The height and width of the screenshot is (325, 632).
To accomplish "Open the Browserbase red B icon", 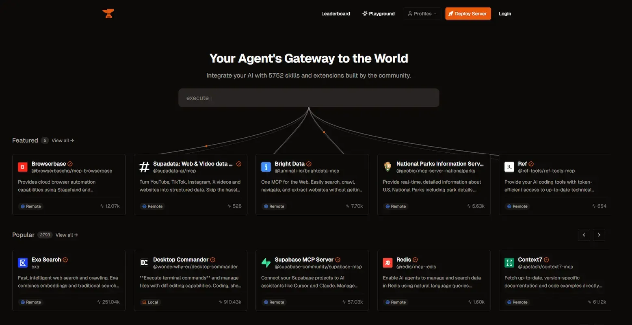I will click(23, 167).
